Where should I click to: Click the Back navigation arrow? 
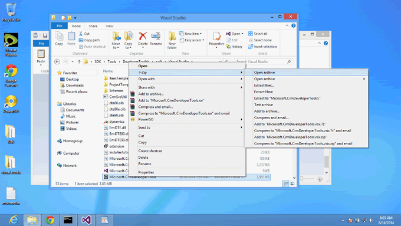(57, 62)
